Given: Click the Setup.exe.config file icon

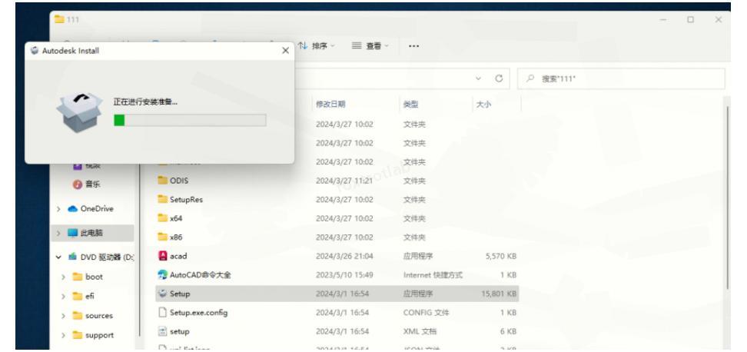Looking at the screenshot, I should [x=162, y=313].
